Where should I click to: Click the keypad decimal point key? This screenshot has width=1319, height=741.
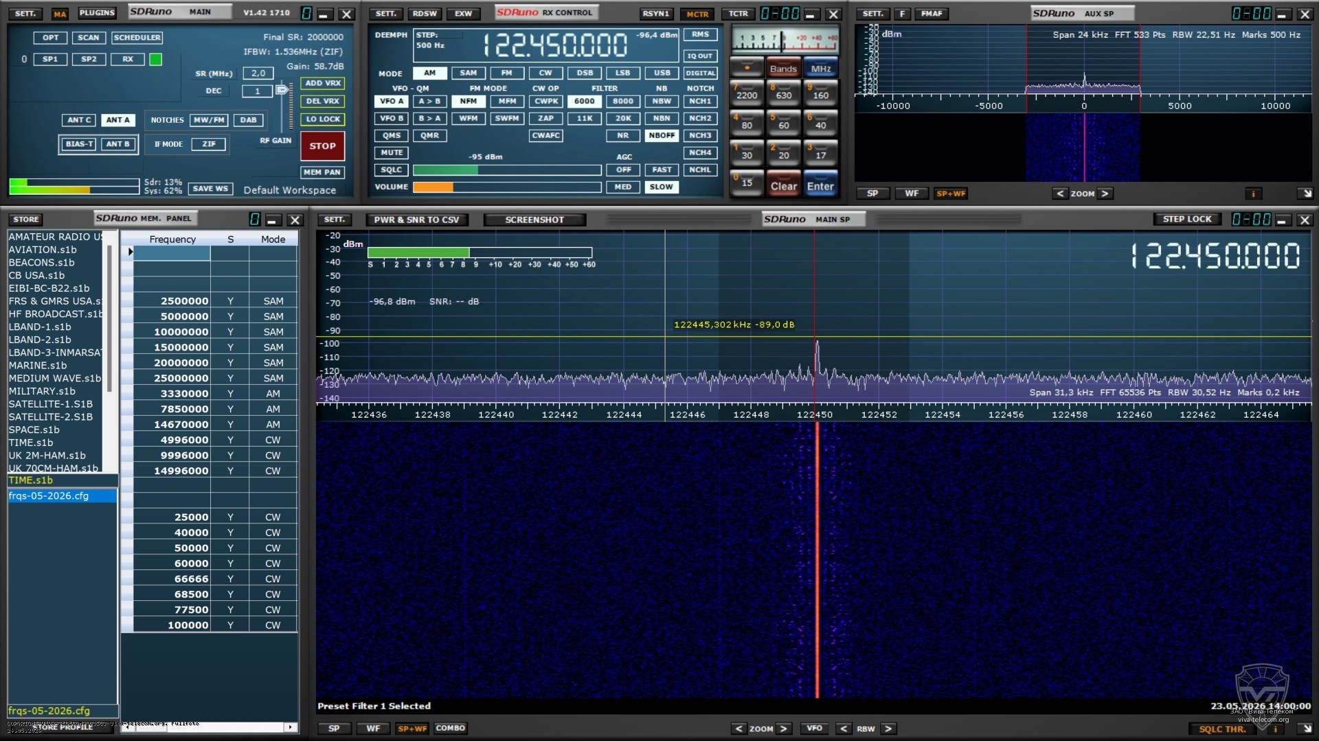point(747,68)
